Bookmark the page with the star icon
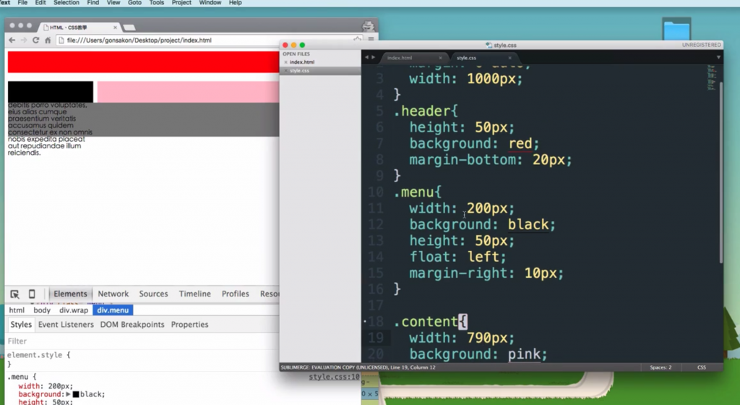This screenshot has width=740, height=405. [x=358, y=39]
